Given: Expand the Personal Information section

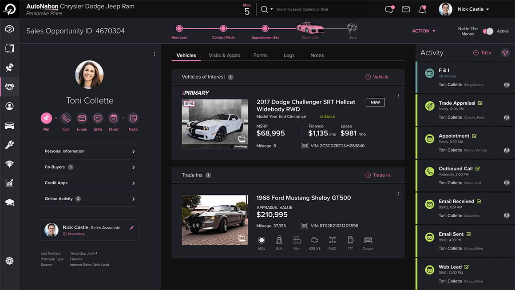Looking at the screenshot, I should tap(90, 151).
